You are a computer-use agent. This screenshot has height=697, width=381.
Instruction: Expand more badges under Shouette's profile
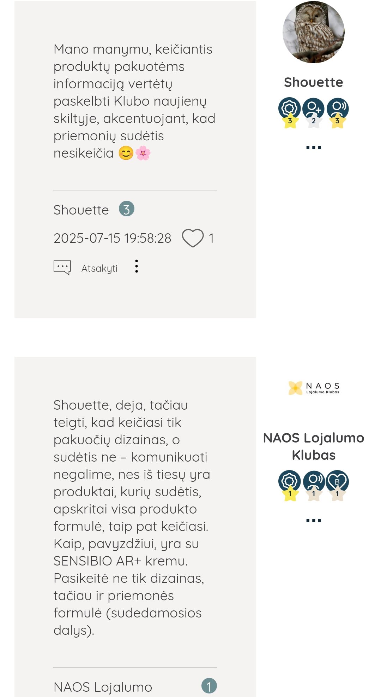coord(314,147)
